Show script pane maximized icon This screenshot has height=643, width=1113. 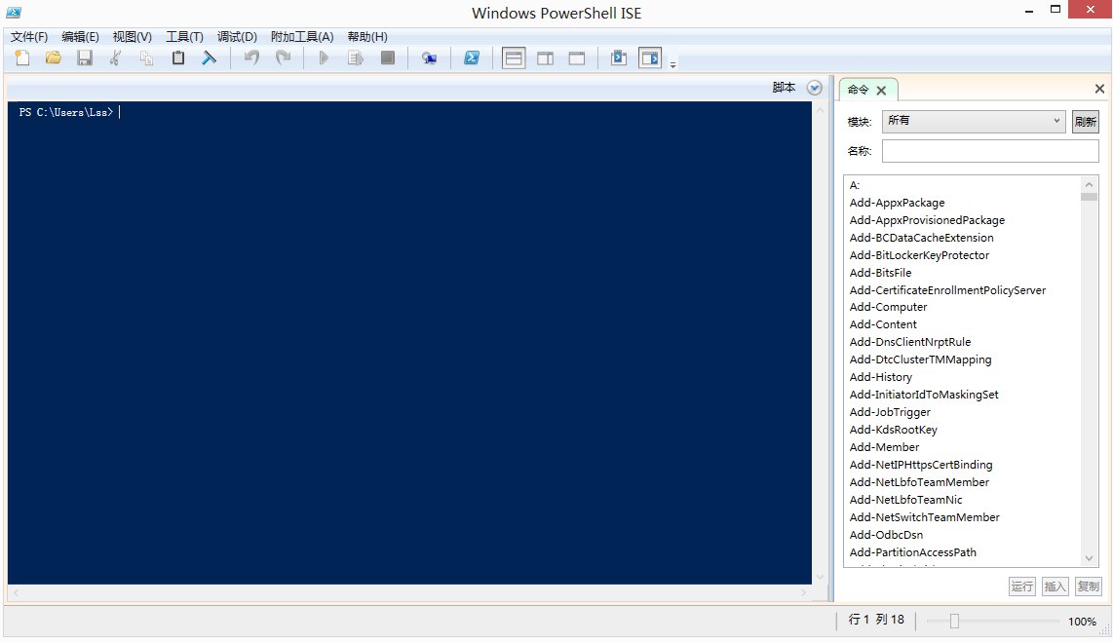(x=576, y=58)
